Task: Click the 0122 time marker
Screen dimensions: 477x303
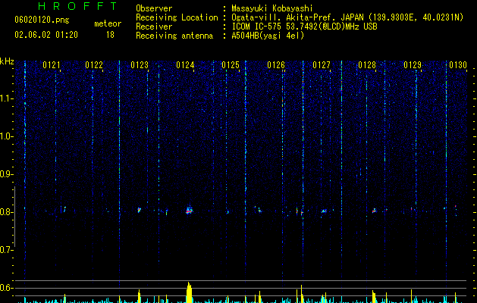Action: pos(94,65)
